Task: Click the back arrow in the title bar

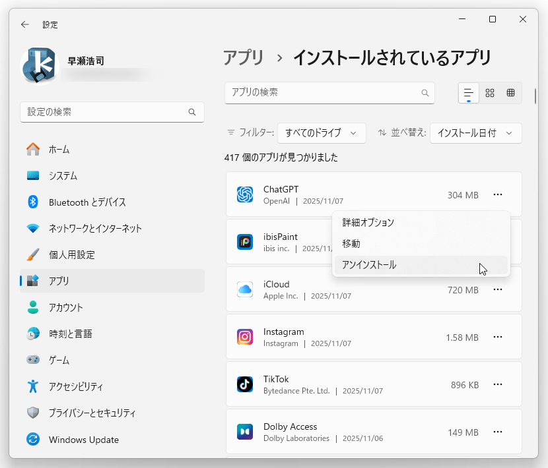Action: pyautogui.click(x=25, y=24)
